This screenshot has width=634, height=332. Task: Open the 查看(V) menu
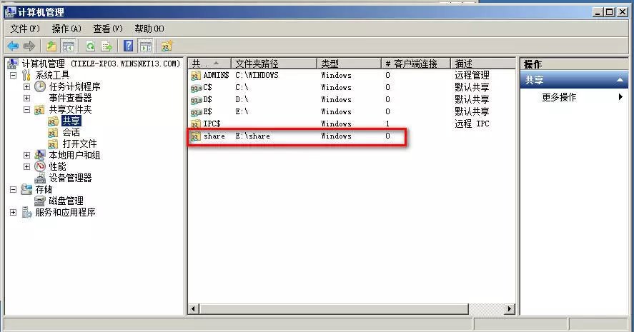[x=108, y=29]
